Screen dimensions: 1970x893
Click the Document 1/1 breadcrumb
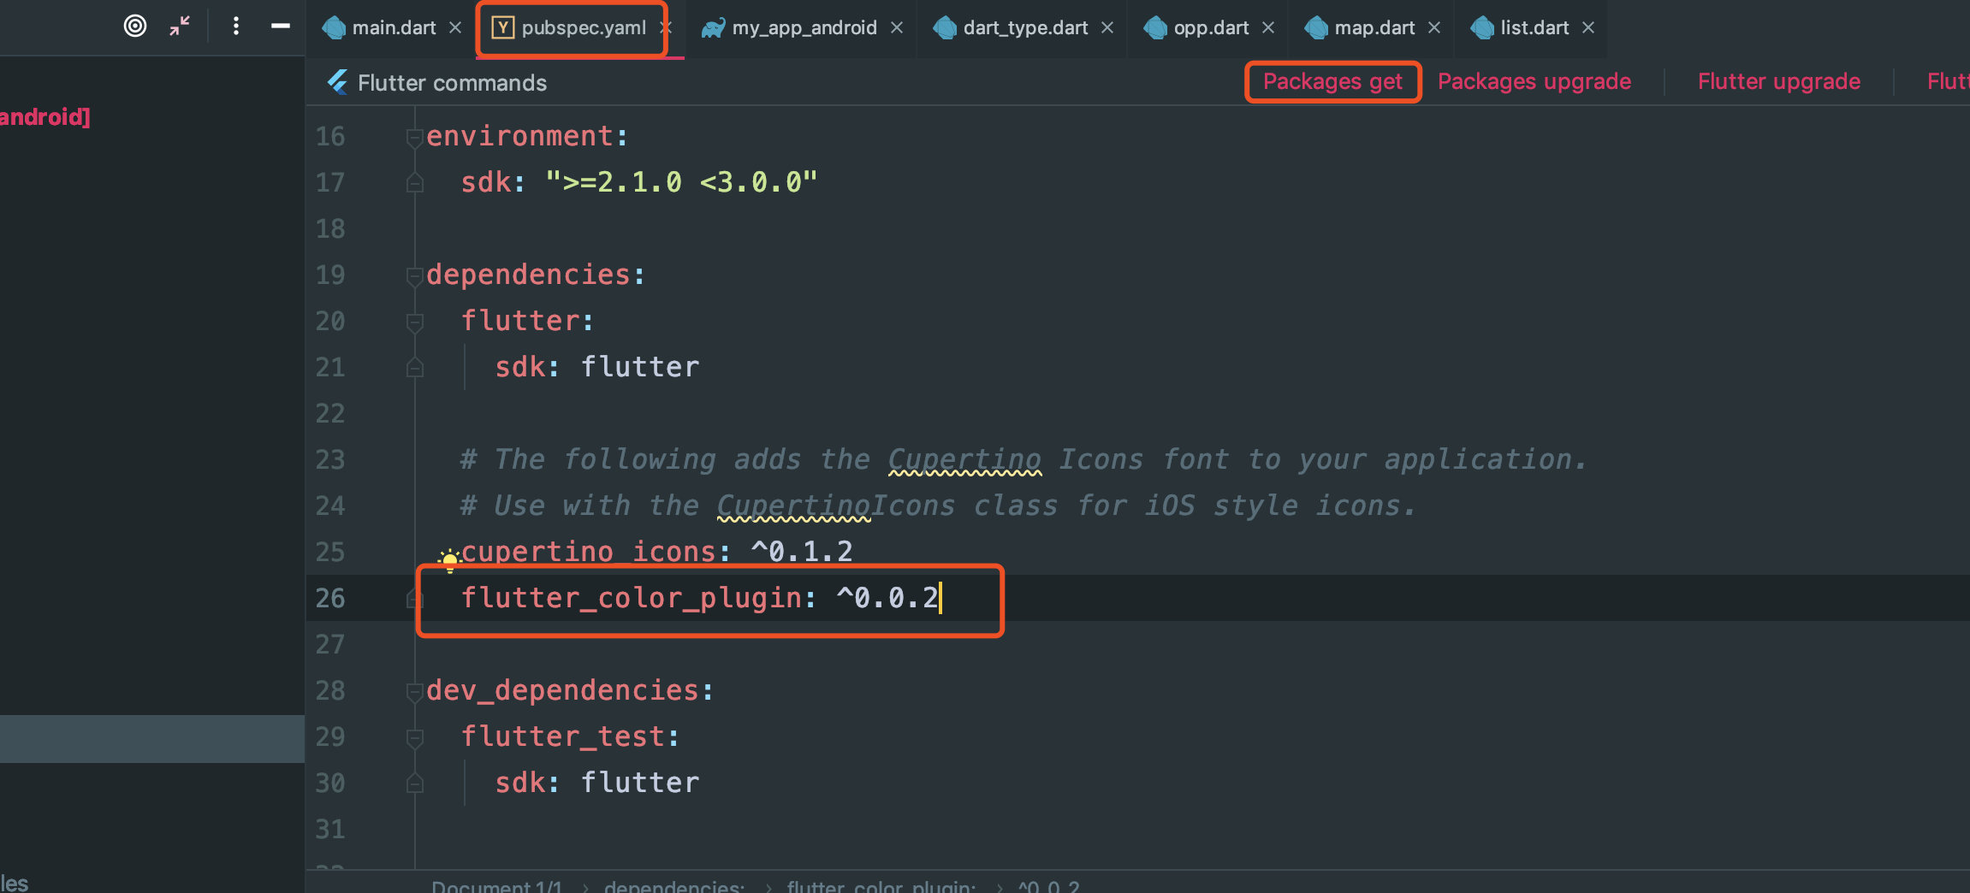pyautogui.click(x=497, y=886)
